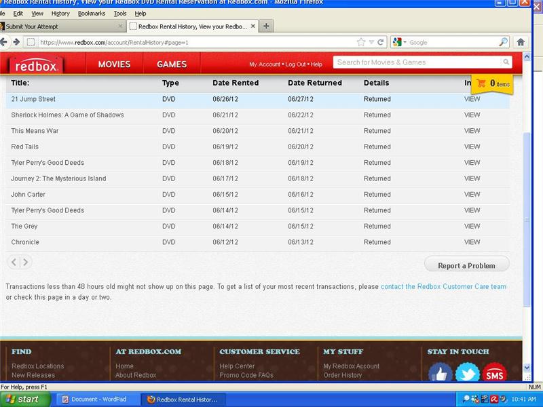
Task: Go back with the browser back arrow
Action: pyautogui.click(x=4, y=42)
